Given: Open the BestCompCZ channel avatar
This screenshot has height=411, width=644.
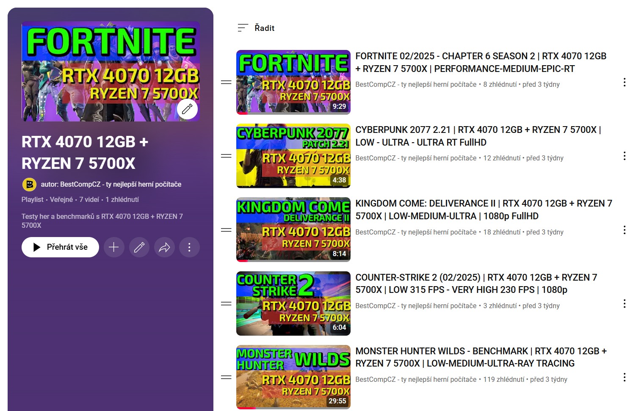Looking at the screenshot, I should pos(29,185).
